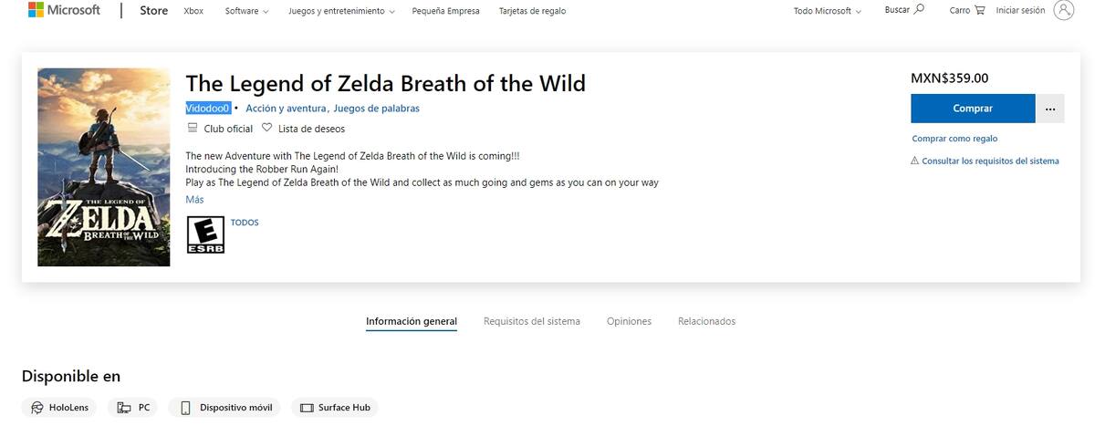Open the more options ellipsis button
The height and width of the screenshot is (447, 1095).
click(x=1049, y=109)
